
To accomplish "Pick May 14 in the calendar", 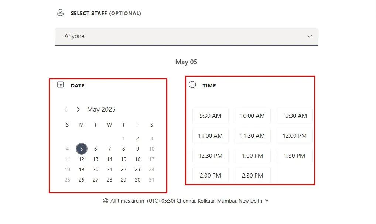I will pyautogui.click(x=110, y=159).
